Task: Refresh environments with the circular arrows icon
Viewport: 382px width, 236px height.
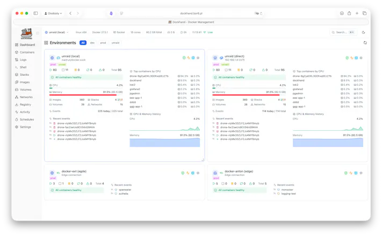Action: click(365, 43)
